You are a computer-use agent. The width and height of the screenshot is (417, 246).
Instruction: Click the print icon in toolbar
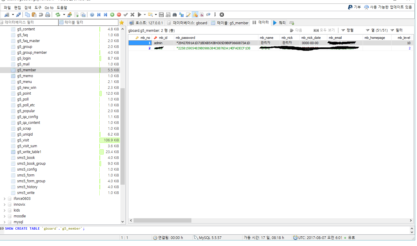coord(48,15)
